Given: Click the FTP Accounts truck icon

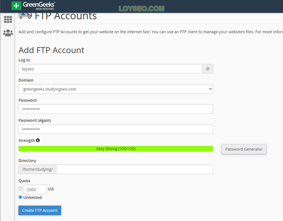Looking at the screenshot, I should (x=25, y=16).
